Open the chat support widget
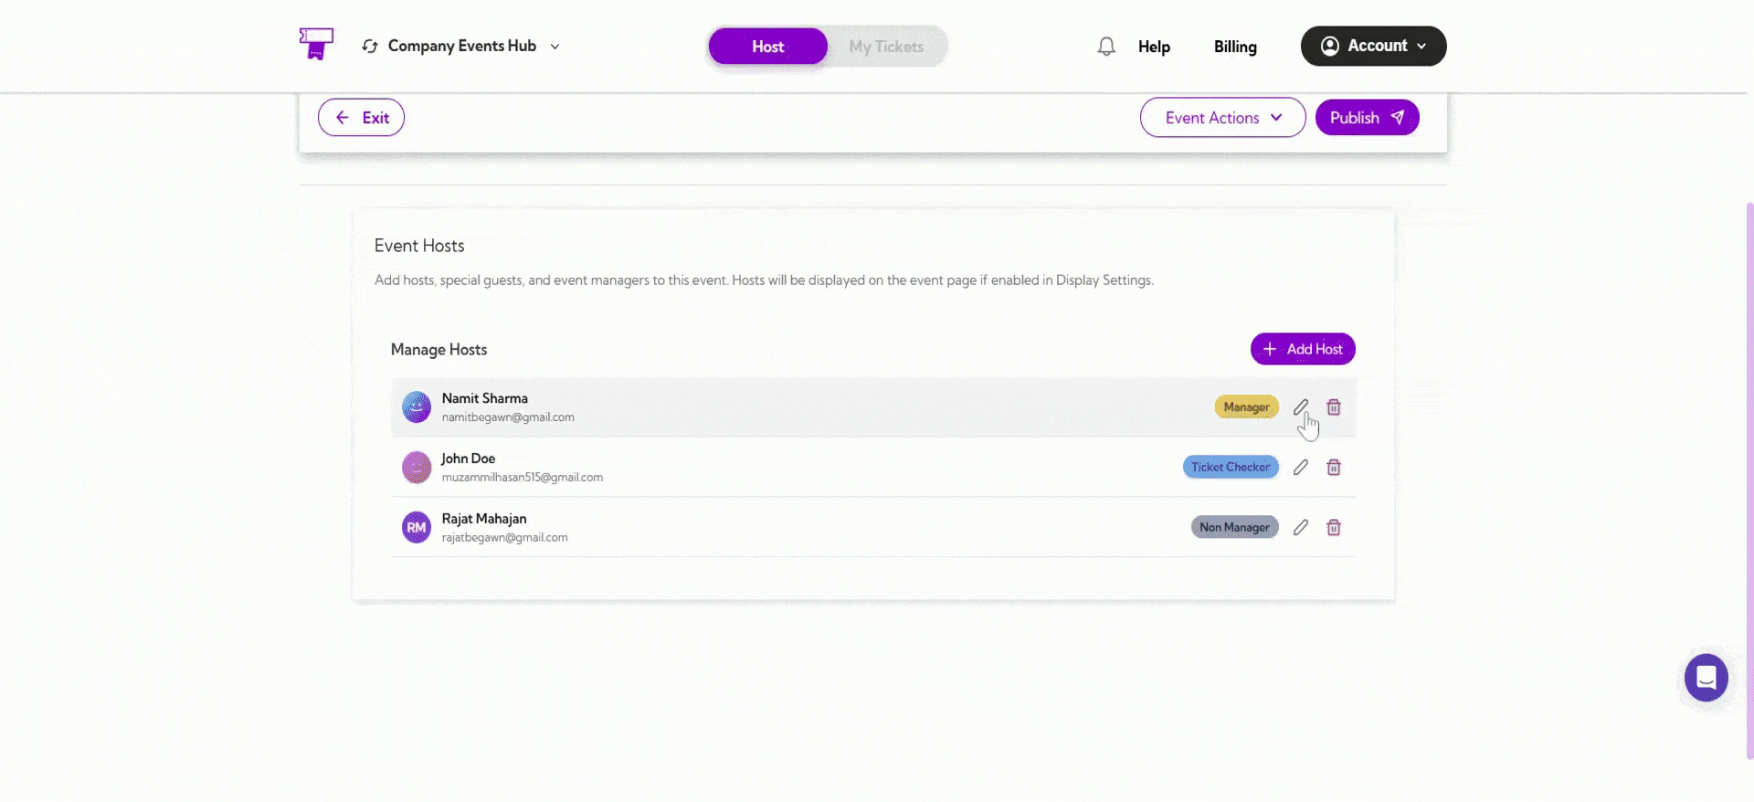The height and width of the screenshot is (802, 1754). click(x=1706, y=678)
